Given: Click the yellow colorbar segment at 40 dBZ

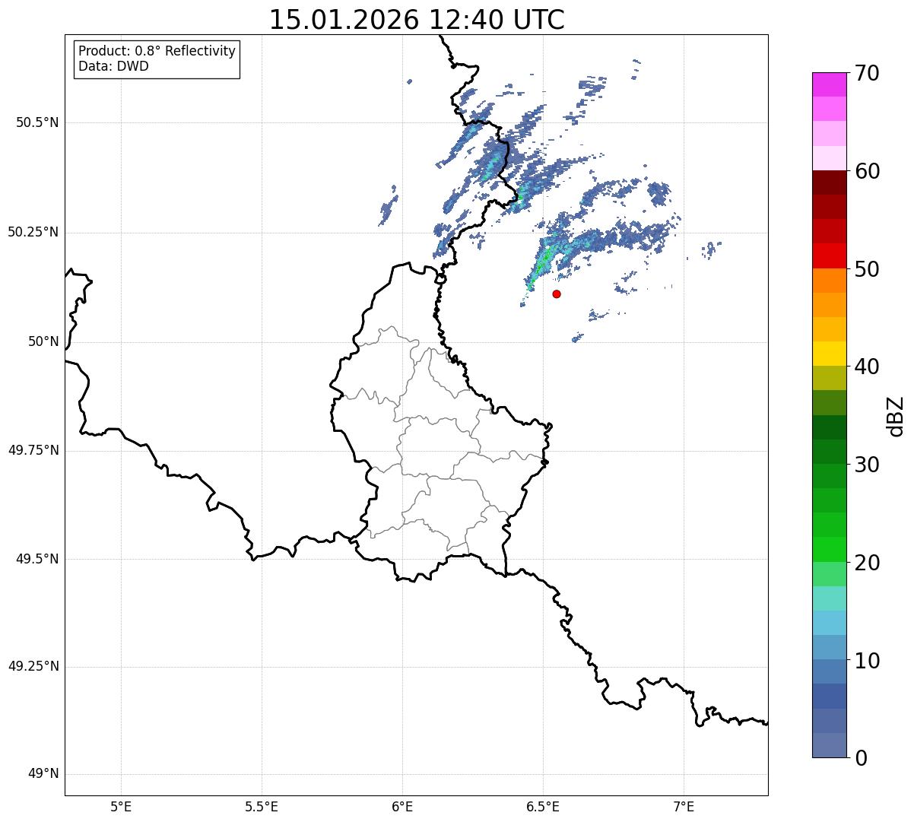Looking at the screenshot, I should (830, 354).
